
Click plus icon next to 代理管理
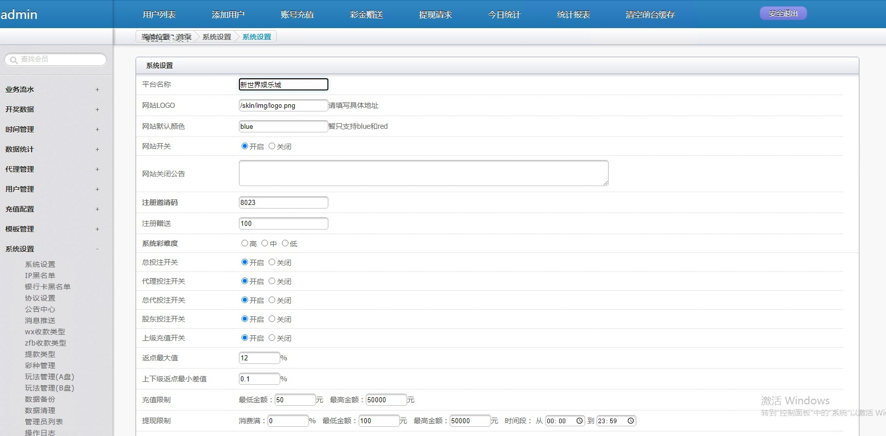click(97, 170)
